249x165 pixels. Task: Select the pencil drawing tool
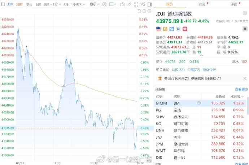pos(130,4)
